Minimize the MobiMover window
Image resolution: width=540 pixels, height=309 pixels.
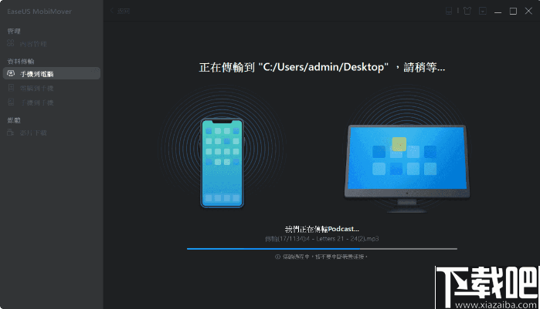pos(498,12)
